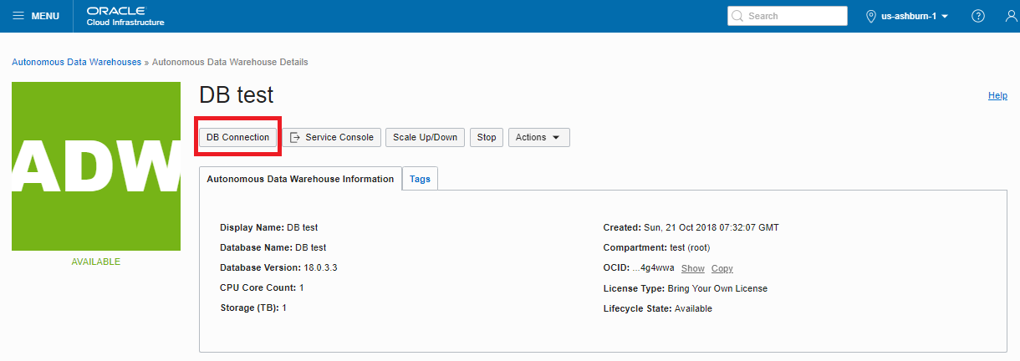Focus the Search input field
Image resolution: width=1020 pixels, height=361 pixels.
[x=787, y=16]
